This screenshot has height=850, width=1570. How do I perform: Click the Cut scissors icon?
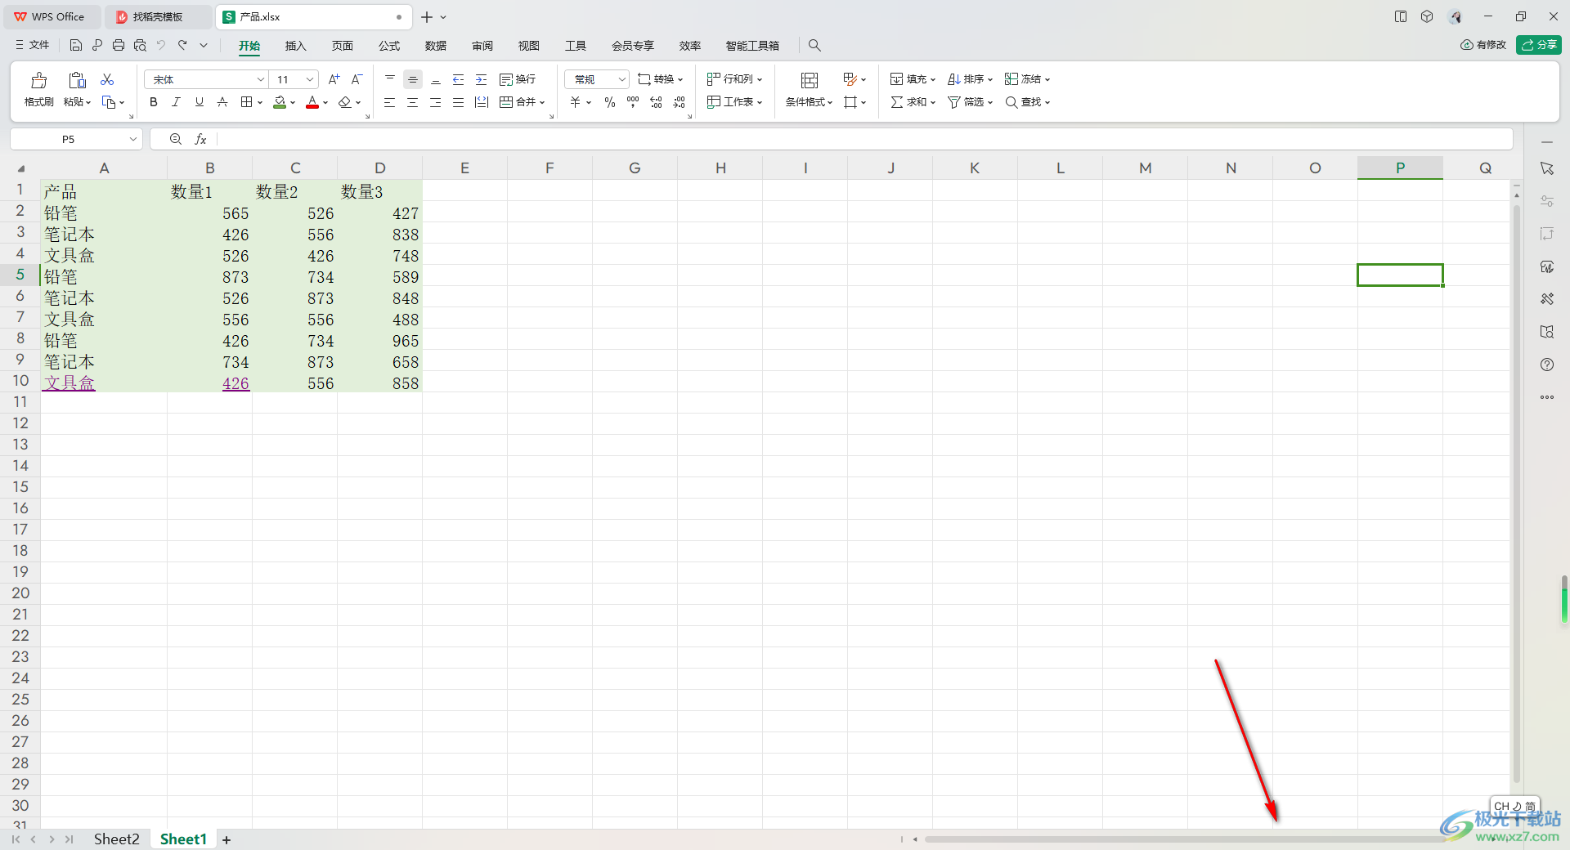click(107, 79)
